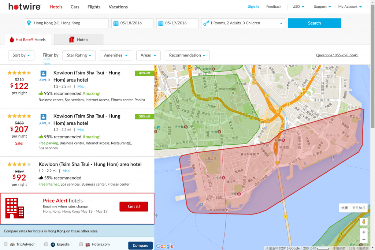
Task: Go to Vacations in top navigation
Action: pos(118,7)
